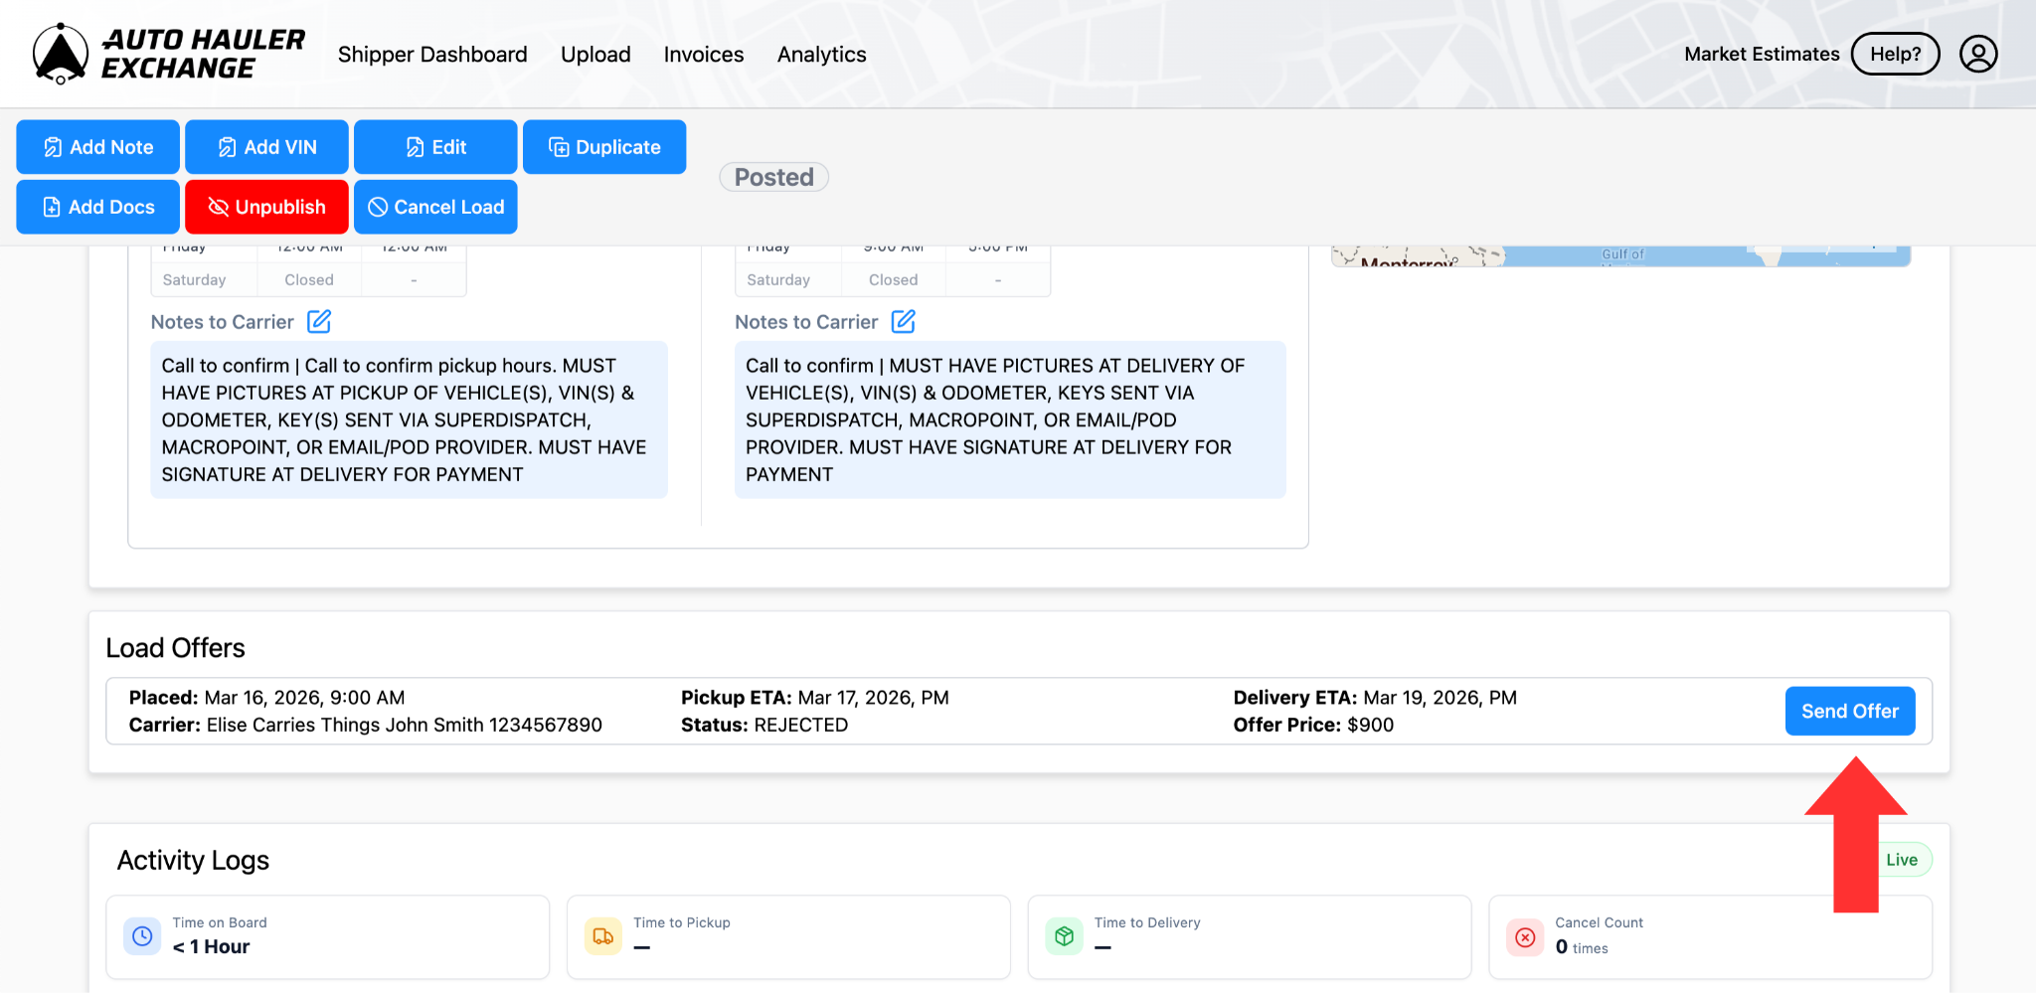
Task: Unpublish the posted load
Action: tap(266, 207)
